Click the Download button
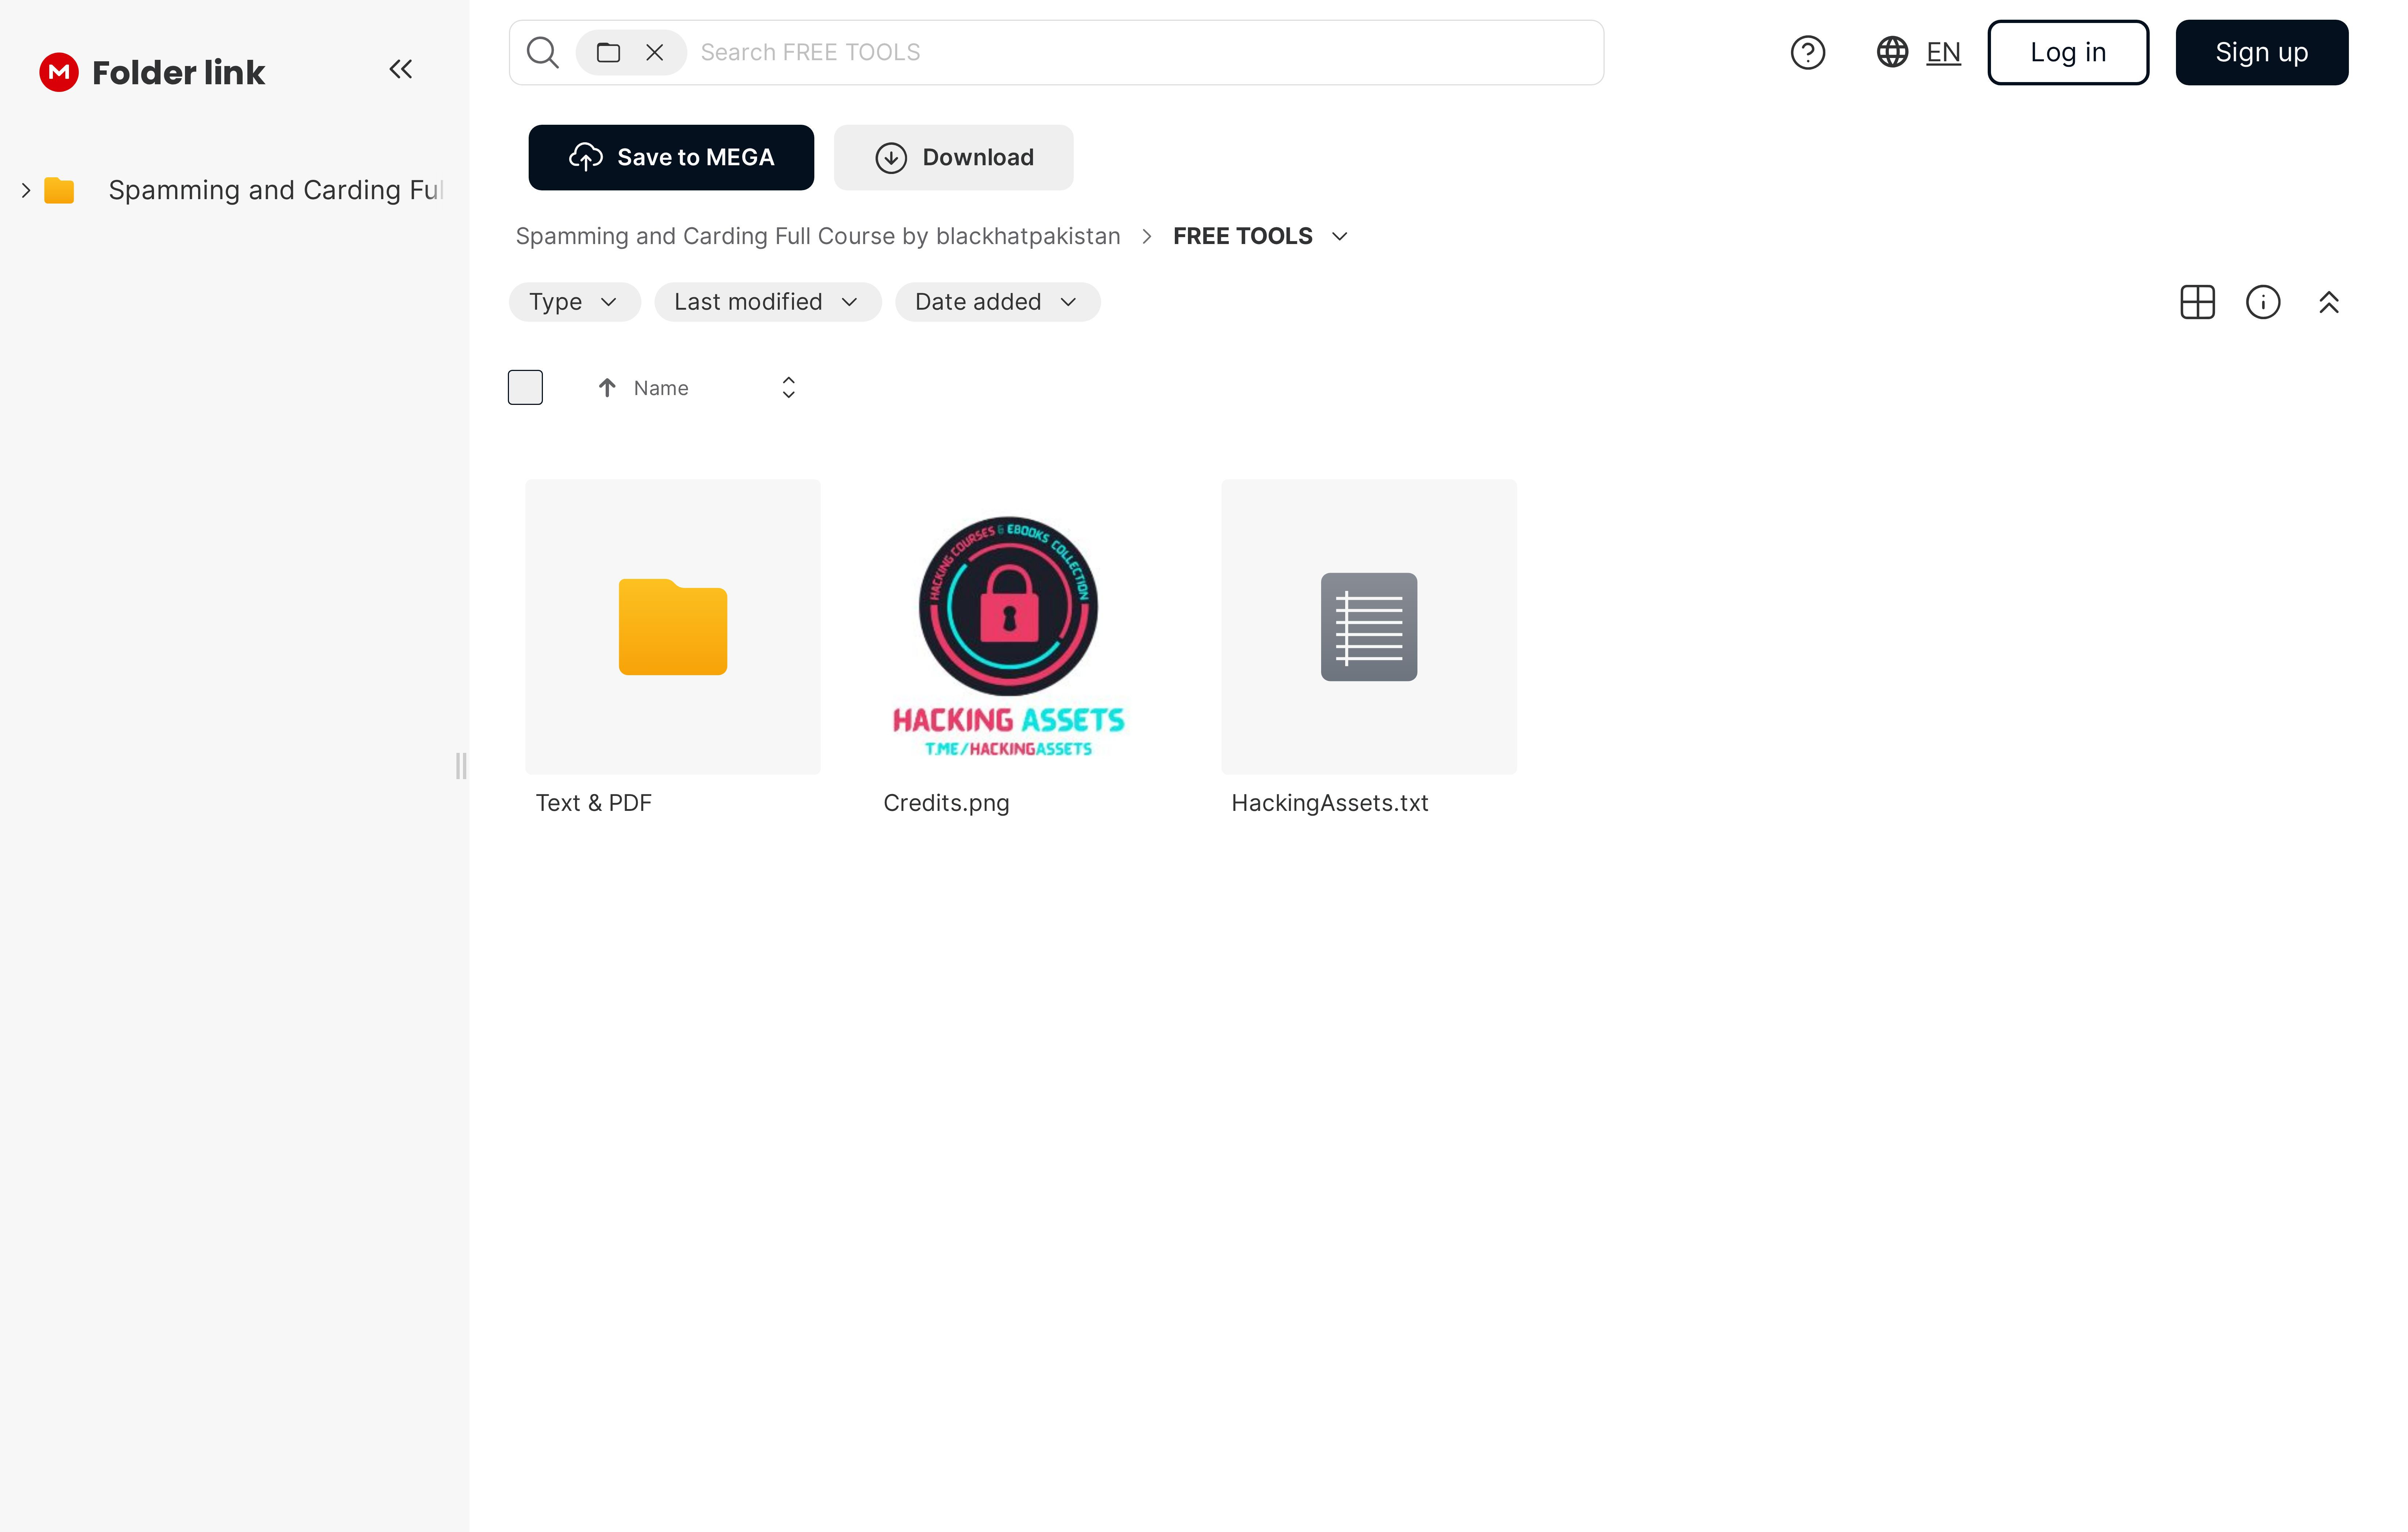The width and height of the screenshot is (2408, 1532). click(x=954, y=157)
